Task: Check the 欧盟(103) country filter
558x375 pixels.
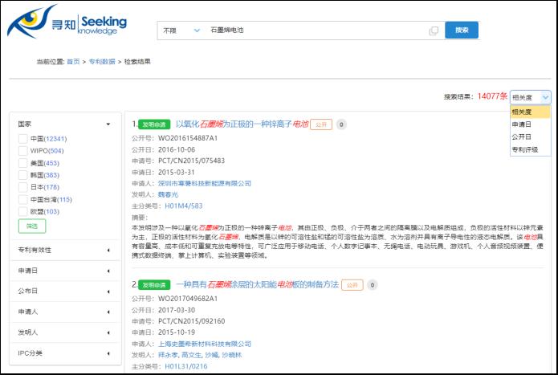Action: click(22, 211)
